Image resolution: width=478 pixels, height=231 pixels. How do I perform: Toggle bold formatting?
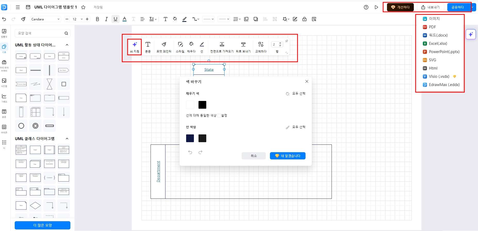point(97,19)
